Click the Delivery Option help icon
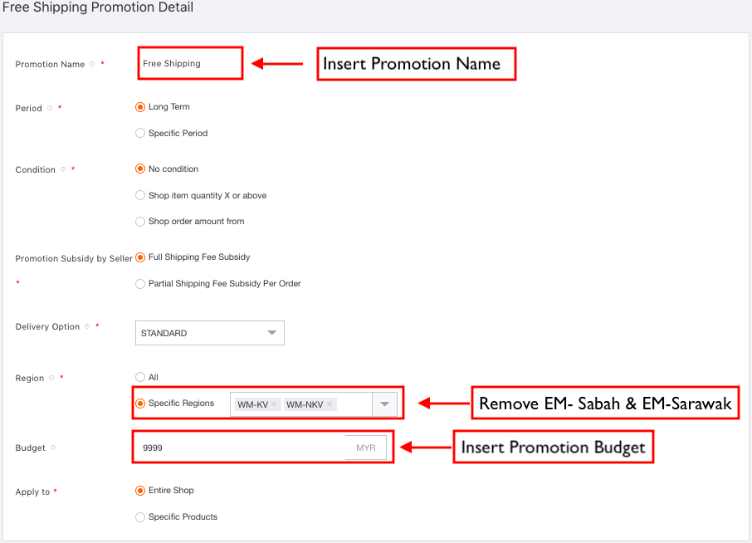Image resolution: width=752 pixels, height=543 pixels. (87, 326)
